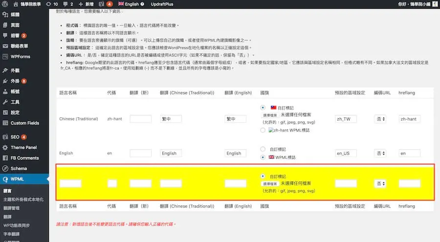Screen dimensions: 440x242
Task: Open encode URL dropdown for English row
Action: [x=380, y=154]
